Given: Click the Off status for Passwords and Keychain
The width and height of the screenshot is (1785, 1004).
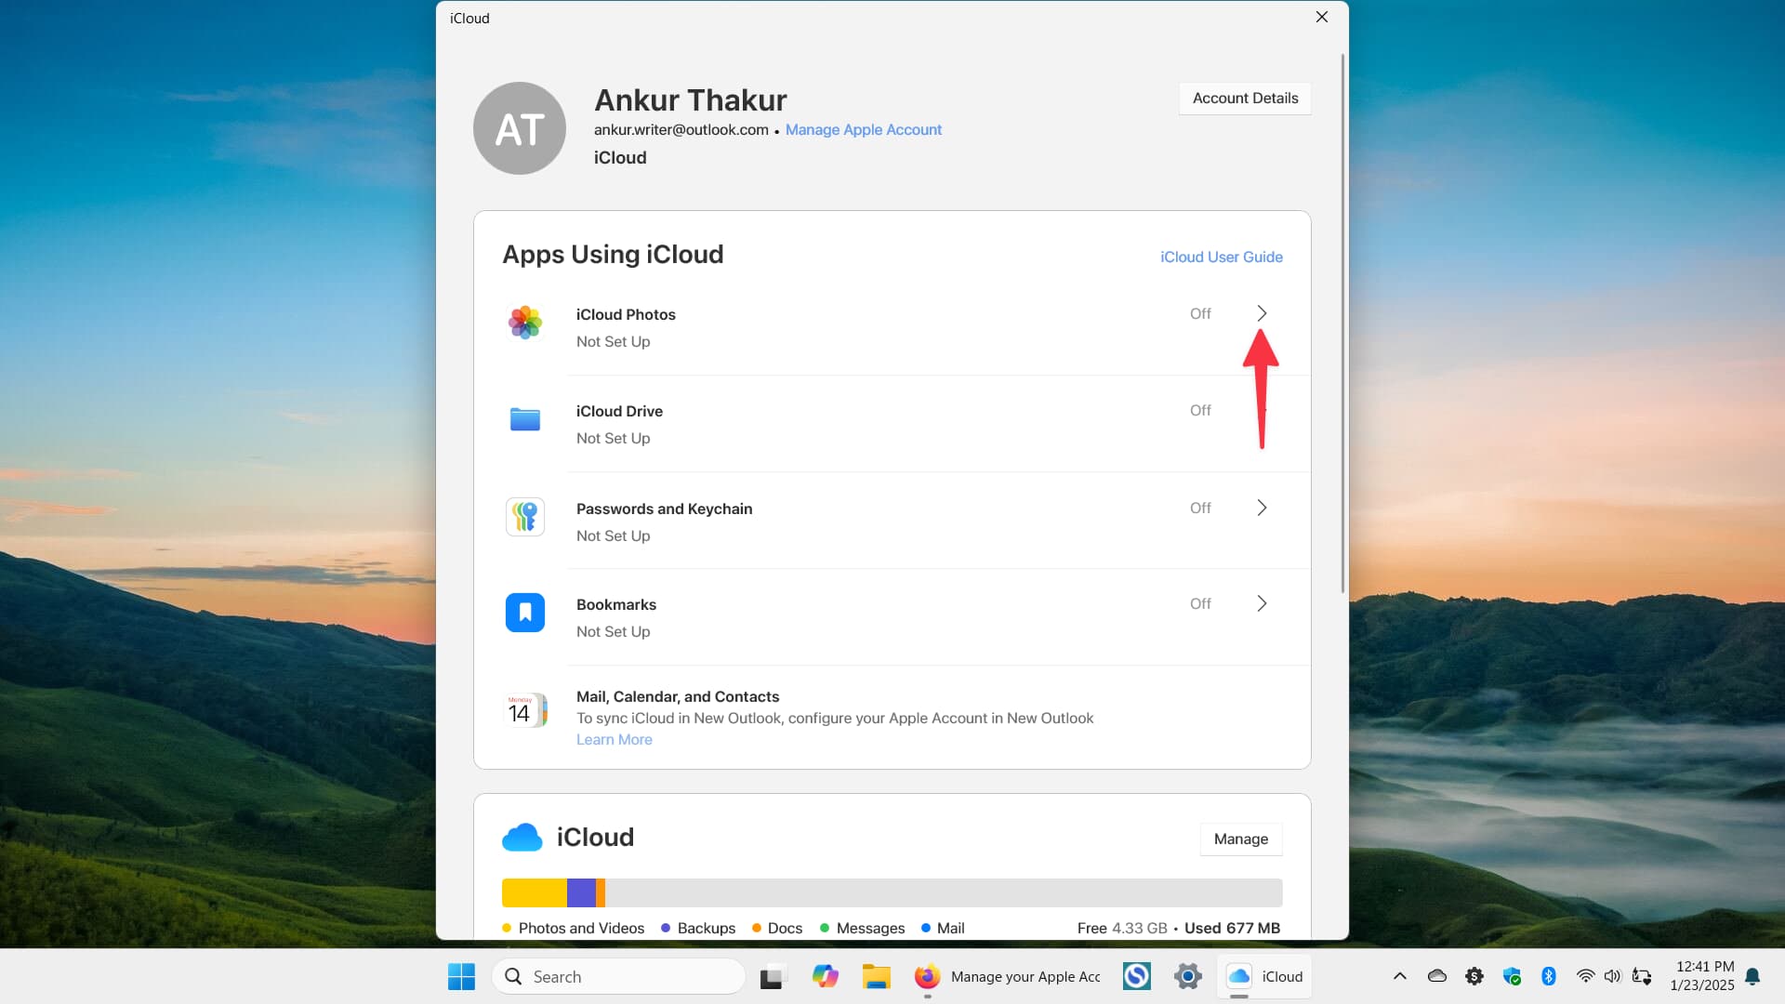Looking at the screenshot, I should click(x=1200, y=508).
